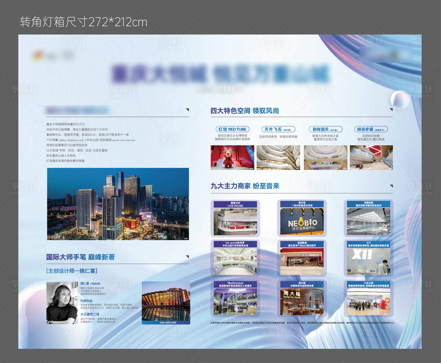Open the stairway photo beneath 峡谷步道
441x363 pixels.
pos(371,157)
